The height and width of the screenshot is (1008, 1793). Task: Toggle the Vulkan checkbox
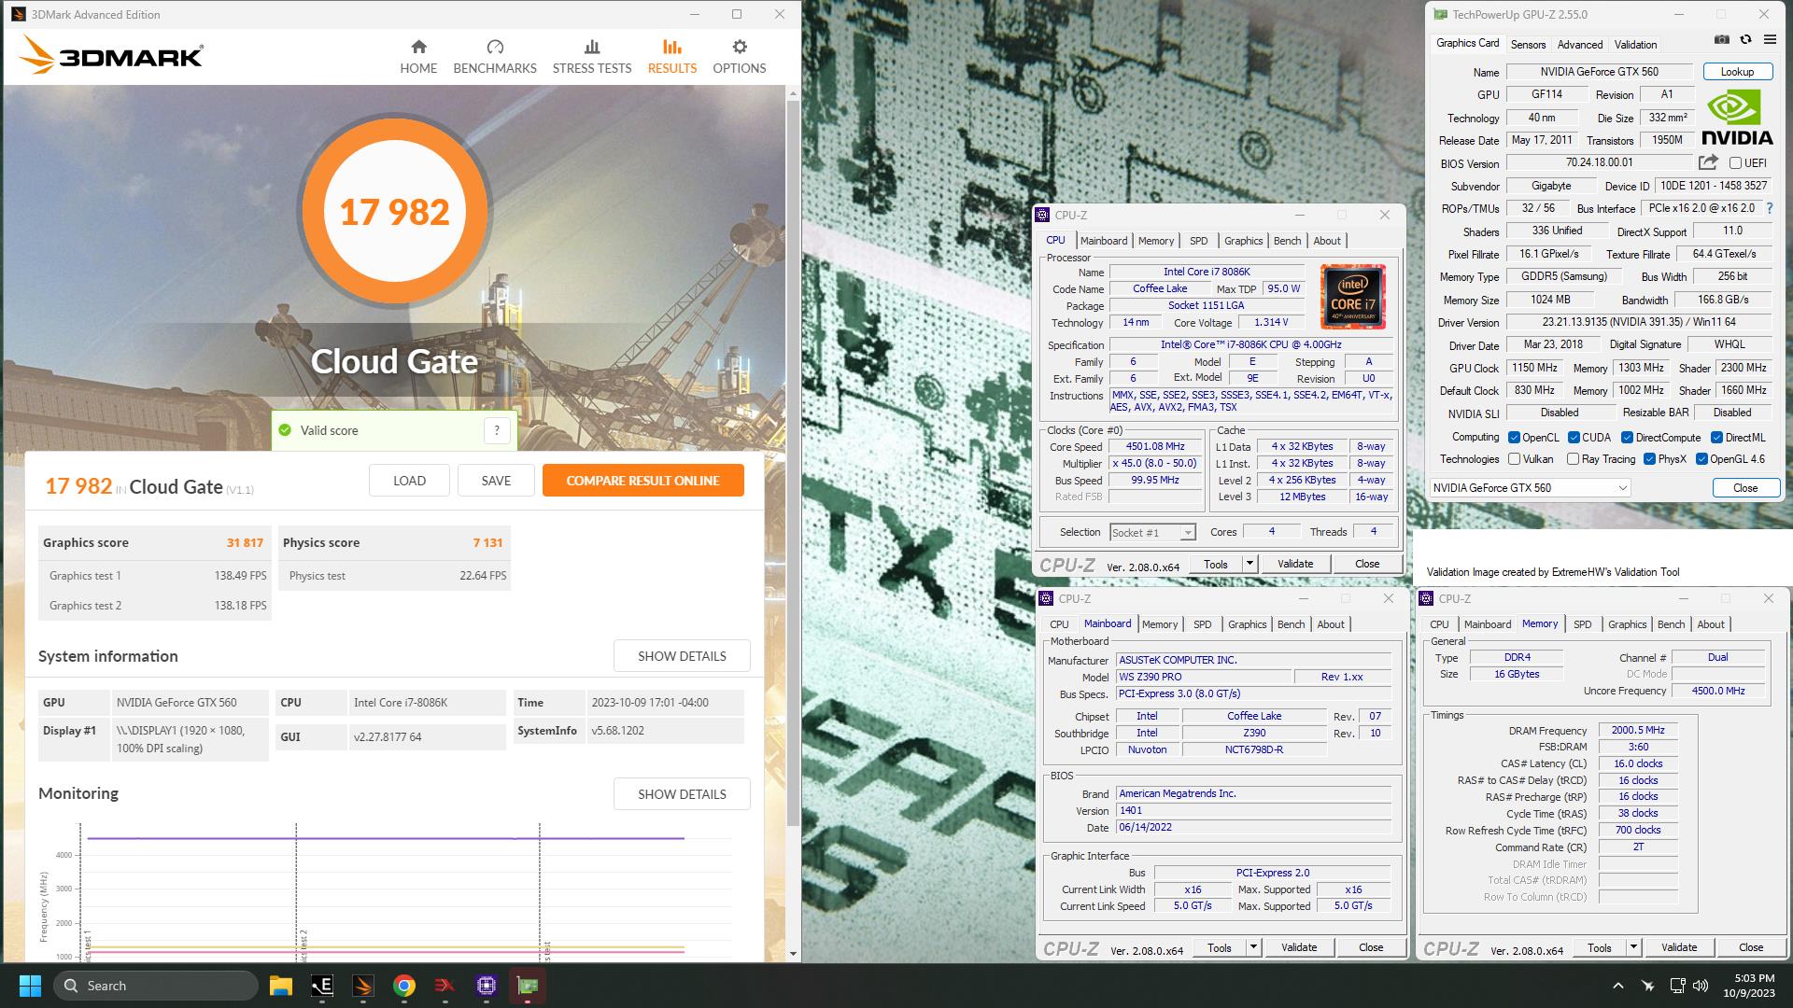1514,459
